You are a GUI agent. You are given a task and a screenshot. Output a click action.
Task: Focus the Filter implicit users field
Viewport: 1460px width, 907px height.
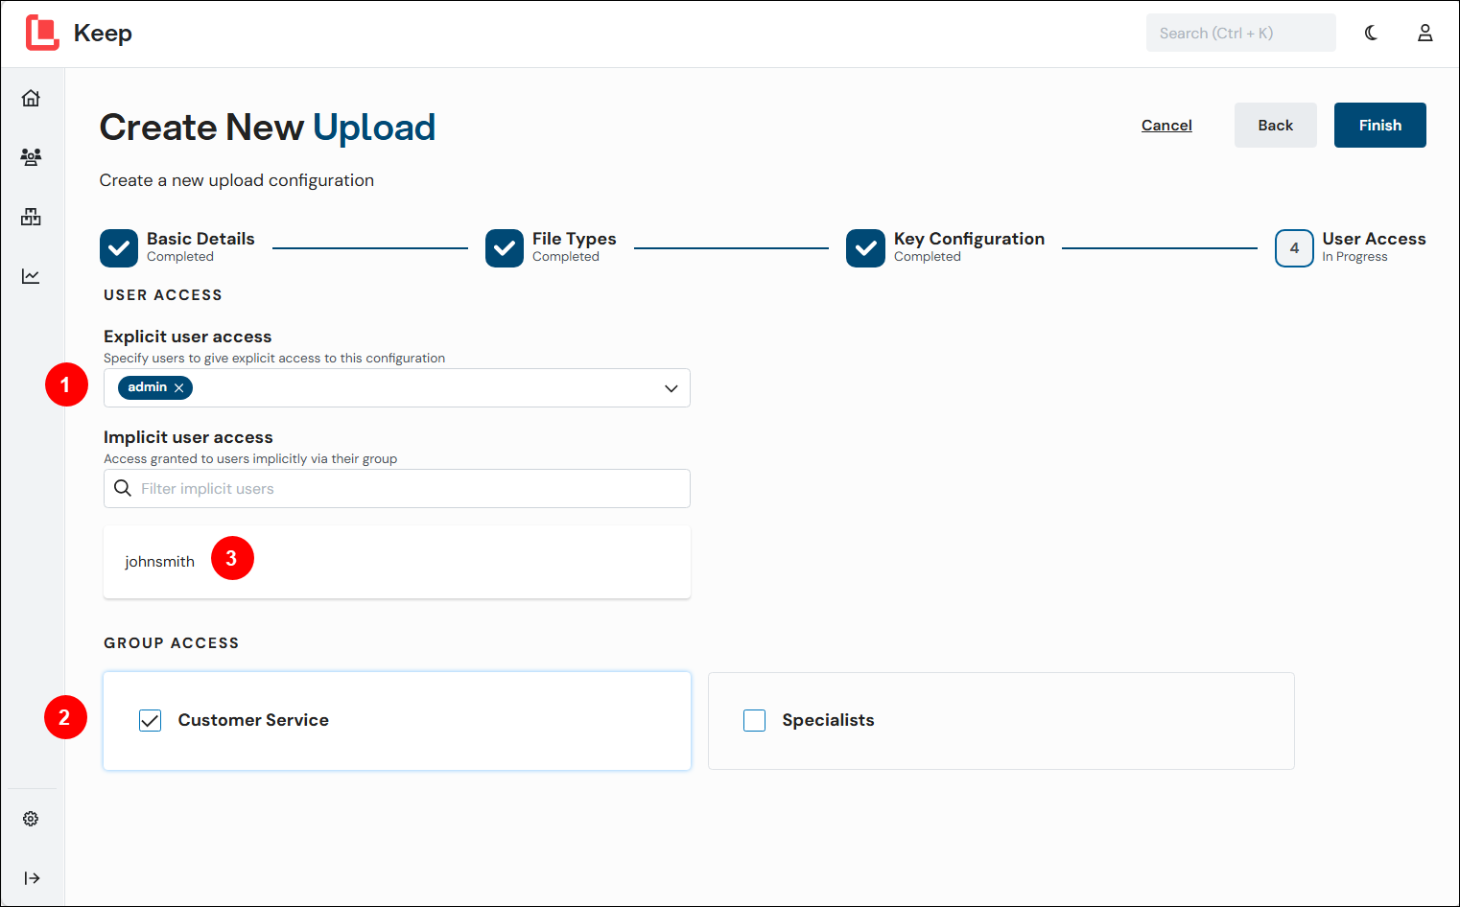pos(397,489)
